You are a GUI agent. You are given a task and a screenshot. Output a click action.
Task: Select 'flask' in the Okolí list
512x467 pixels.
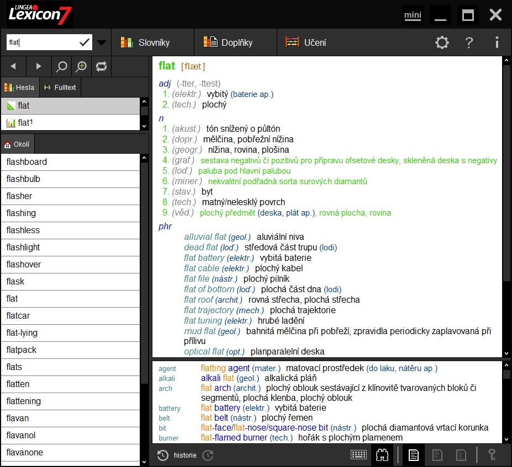tap(71, 282)
